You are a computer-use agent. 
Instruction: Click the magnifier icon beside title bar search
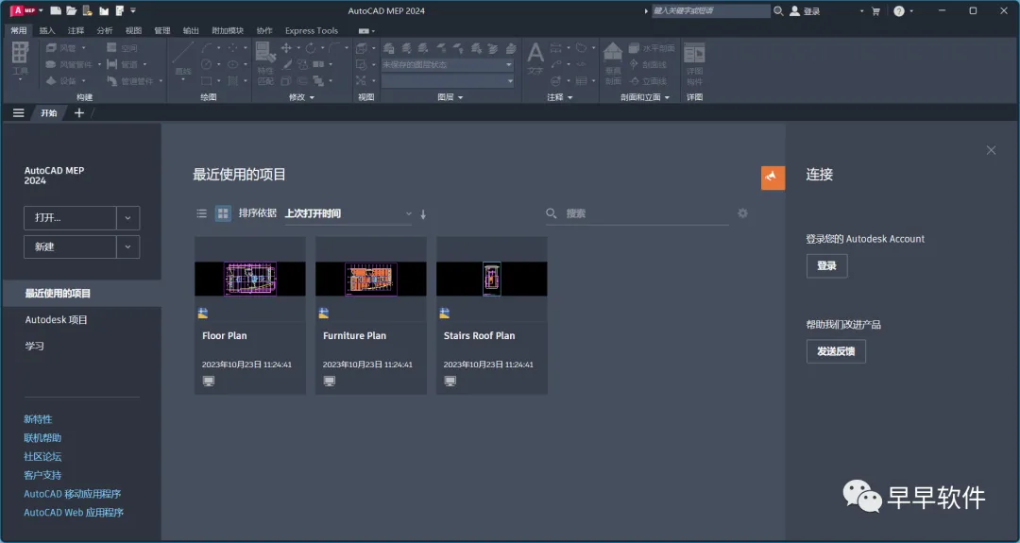point(778,11)
